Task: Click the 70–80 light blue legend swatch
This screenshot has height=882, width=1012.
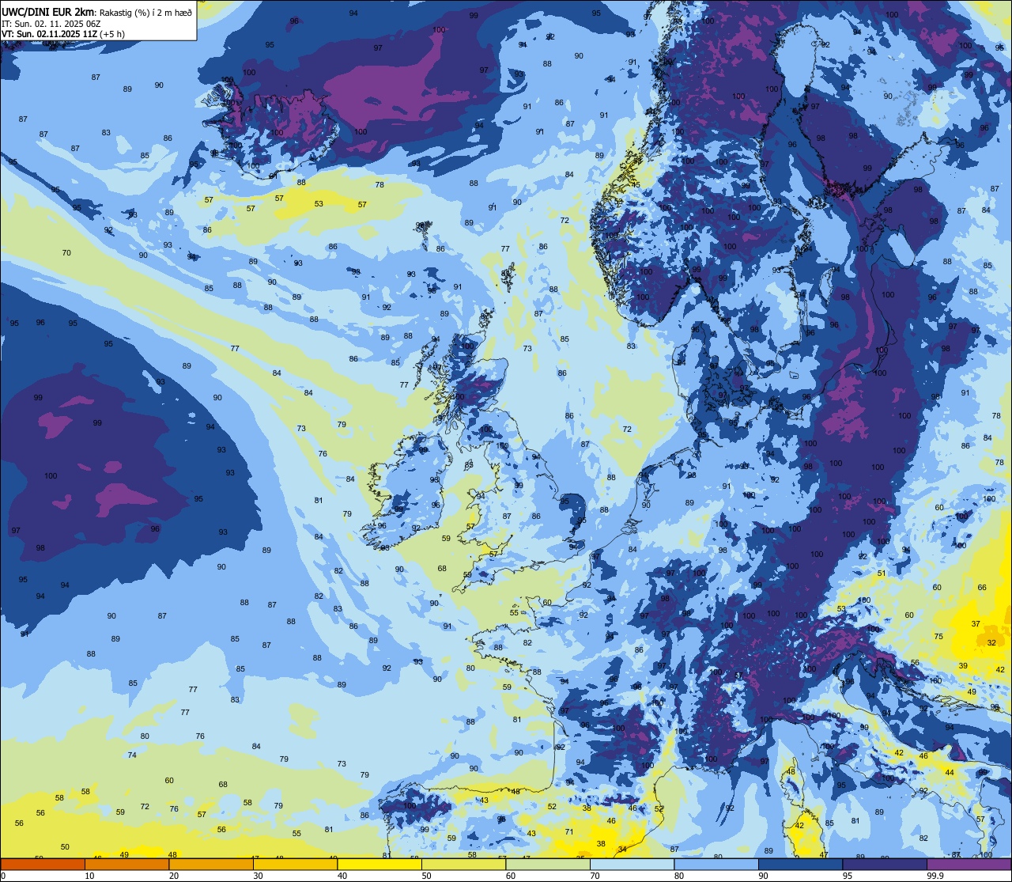Action: 632,865
